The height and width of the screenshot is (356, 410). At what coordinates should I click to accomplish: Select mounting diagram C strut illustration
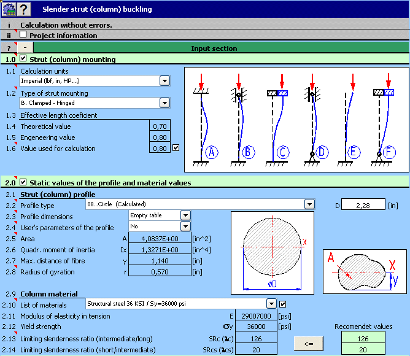tap(277, 120)
